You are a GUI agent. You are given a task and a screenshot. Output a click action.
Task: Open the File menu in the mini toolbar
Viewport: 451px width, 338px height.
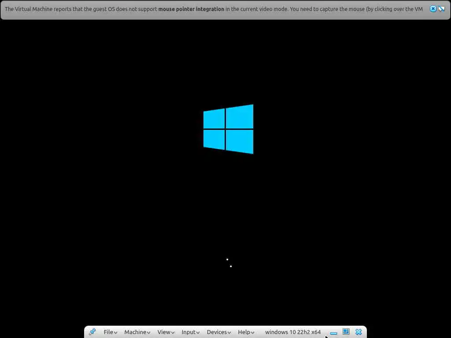(x=110, y=332)
